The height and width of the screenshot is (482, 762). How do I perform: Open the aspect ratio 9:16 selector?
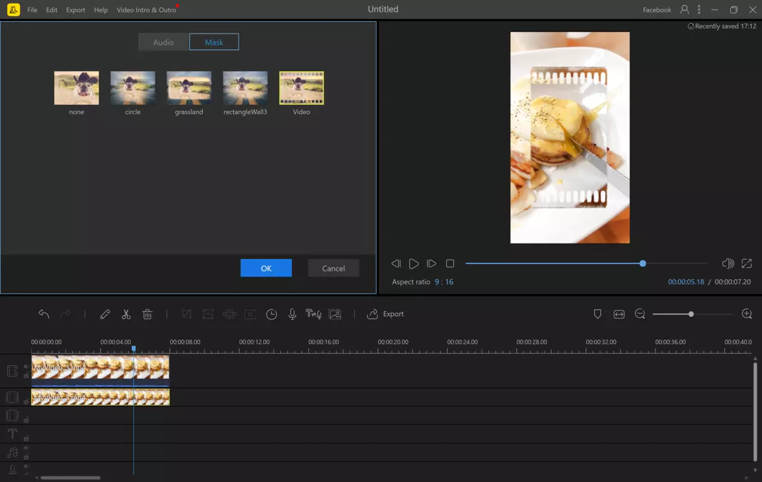(x=444, y=282)
